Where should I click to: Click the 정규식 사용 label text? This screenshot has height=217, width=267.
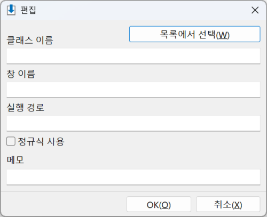41,142
